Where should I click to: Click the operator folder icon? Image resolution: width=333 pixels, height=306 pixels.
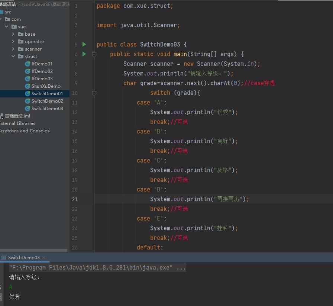tap(20, 42)
